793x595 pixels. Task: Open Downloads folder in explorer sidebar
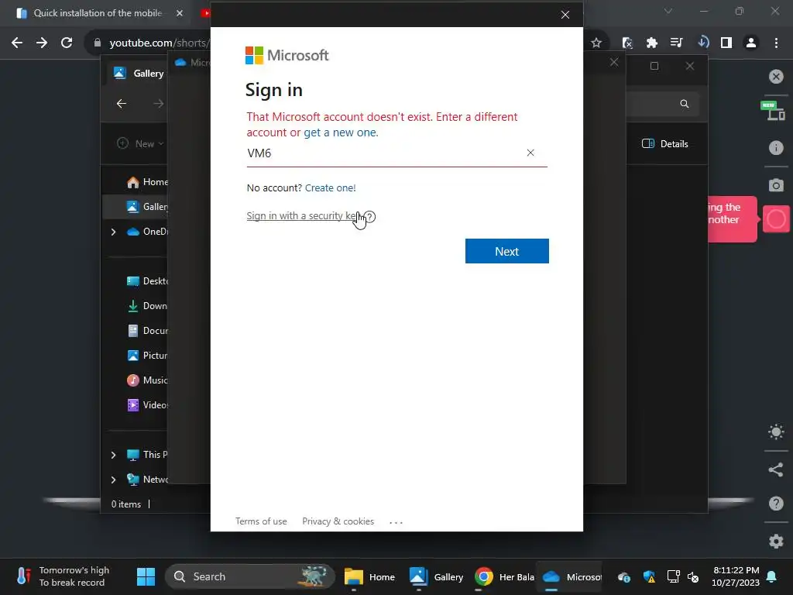click(147, 306)
